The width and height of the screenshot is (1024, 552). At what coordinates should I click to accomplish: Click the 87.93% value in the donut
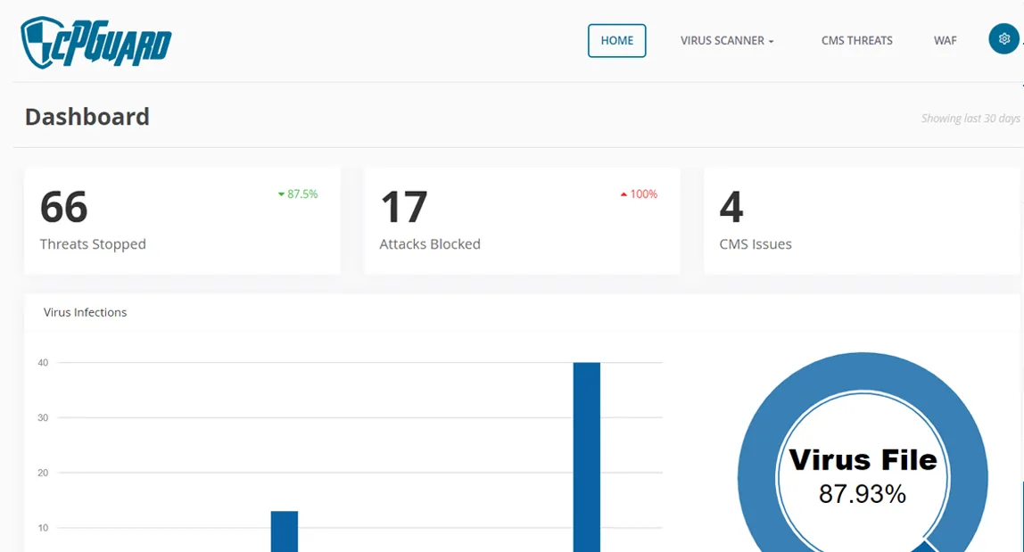(862, 494)
